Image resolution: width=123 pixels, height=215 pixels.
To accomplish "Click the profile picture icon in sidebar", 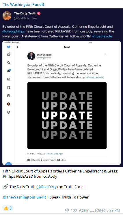I will (x=8, y=104).
